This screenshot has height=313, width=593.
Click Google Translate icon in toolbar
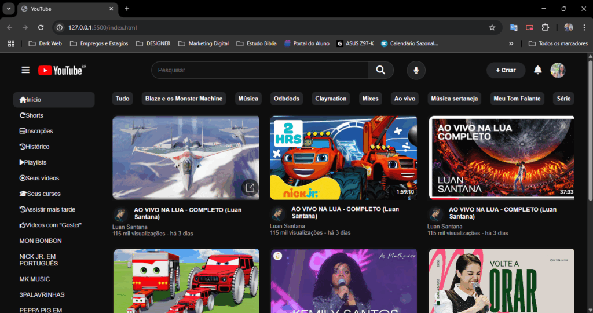click(513, 27)
